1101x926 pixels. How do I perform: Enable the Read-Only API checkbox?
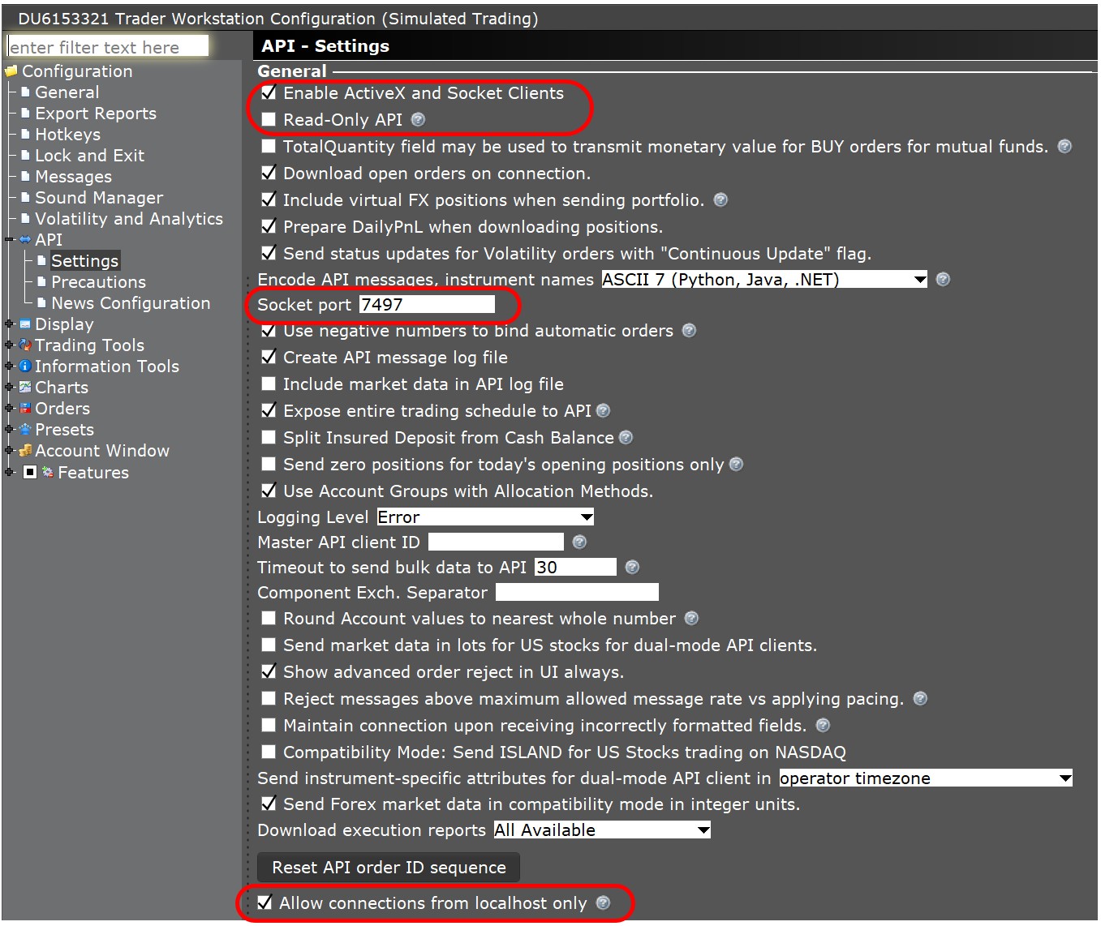pos(269,120)
